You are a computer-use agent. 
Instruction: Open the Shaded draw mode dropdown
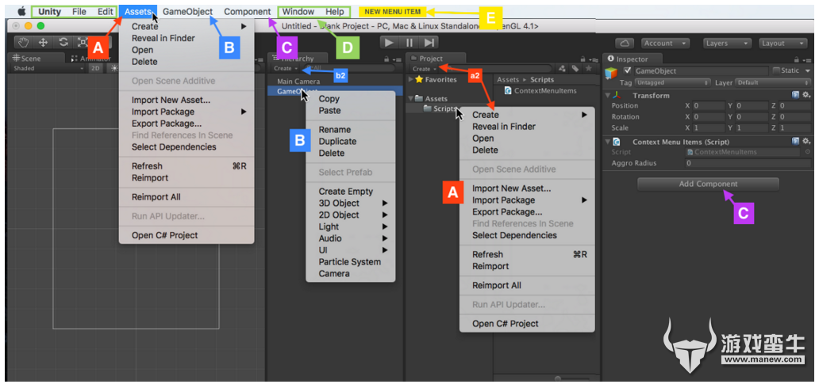[x=48, y=68]
